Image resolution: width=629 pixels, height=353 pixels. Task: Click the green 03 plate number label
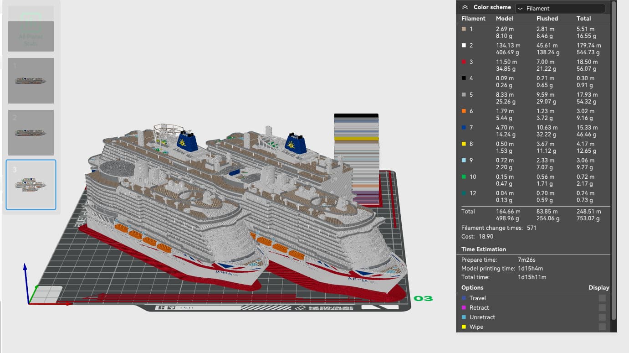423,299
